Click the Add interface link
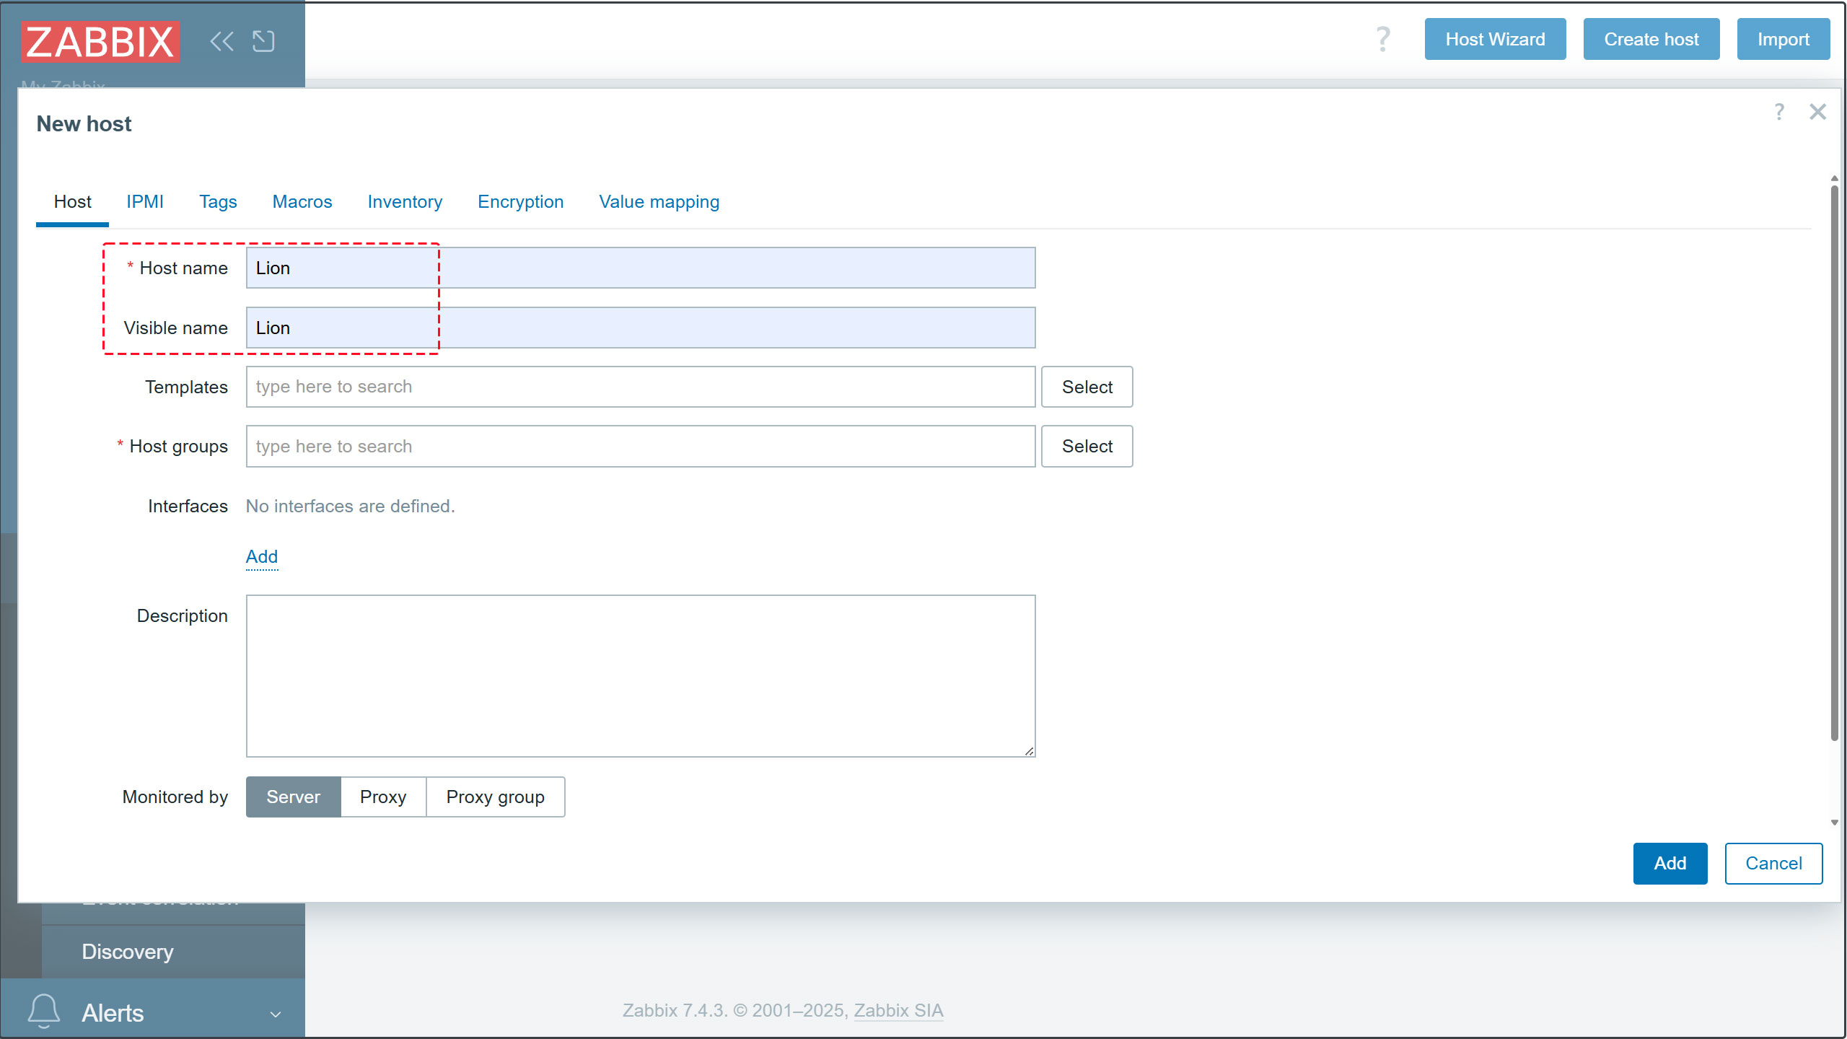 (261, 556)
